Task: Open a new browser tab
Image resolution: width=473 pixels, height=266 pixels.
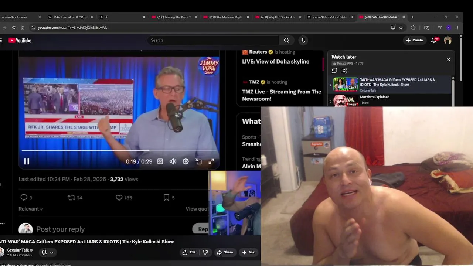Action: [412, 17]
